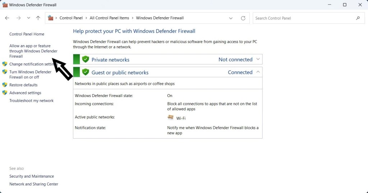Minimize the Windows Defender Firewall window
Screen dimensions: 368x193
tap(330, 5)
